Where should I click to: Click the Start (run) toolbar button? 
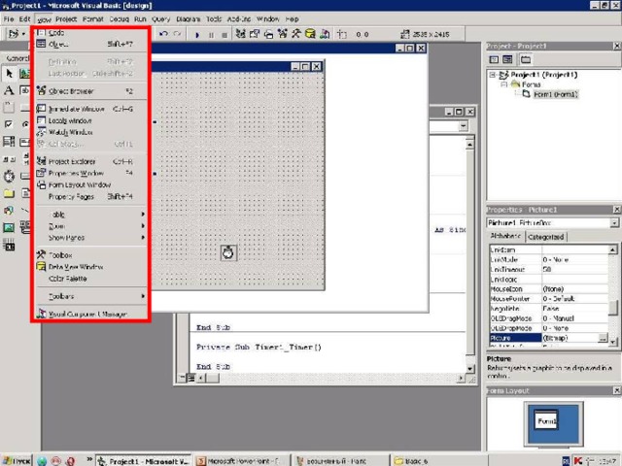(197, 35)
